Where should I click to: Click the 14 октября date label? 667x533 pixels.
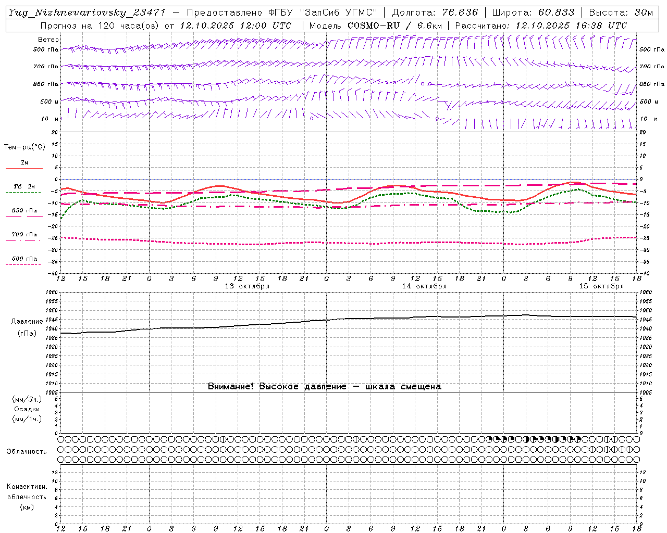coord(424,286)
